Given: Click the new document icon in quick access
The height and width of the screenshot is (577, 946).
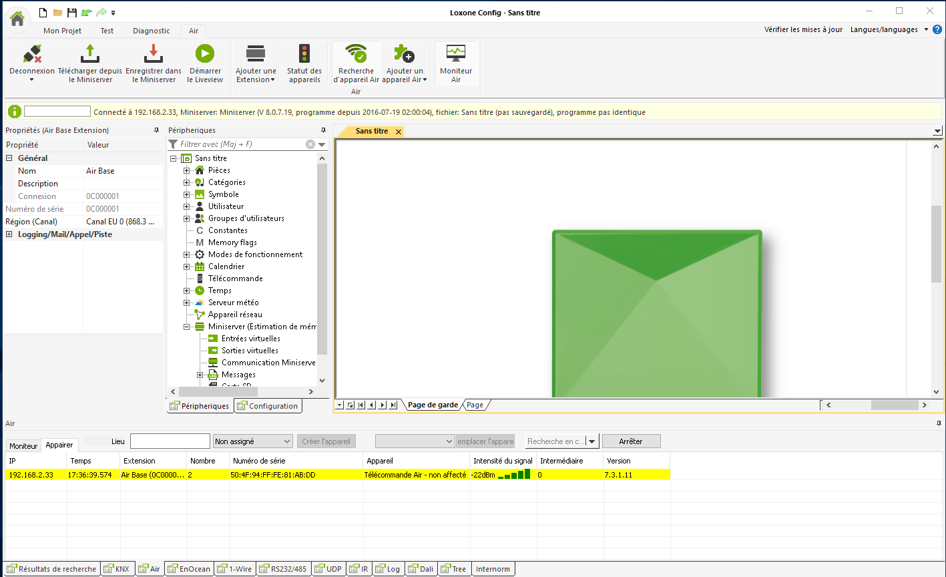Looking at the screenshot, I should [43, 13].
